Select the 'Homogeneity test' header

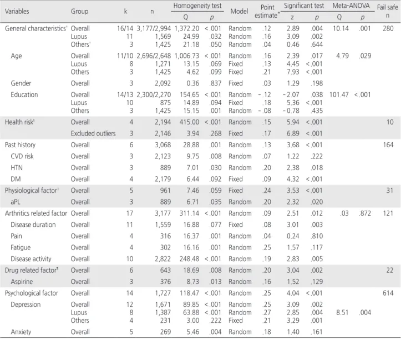pyautogui.click(x=197, y=6)
